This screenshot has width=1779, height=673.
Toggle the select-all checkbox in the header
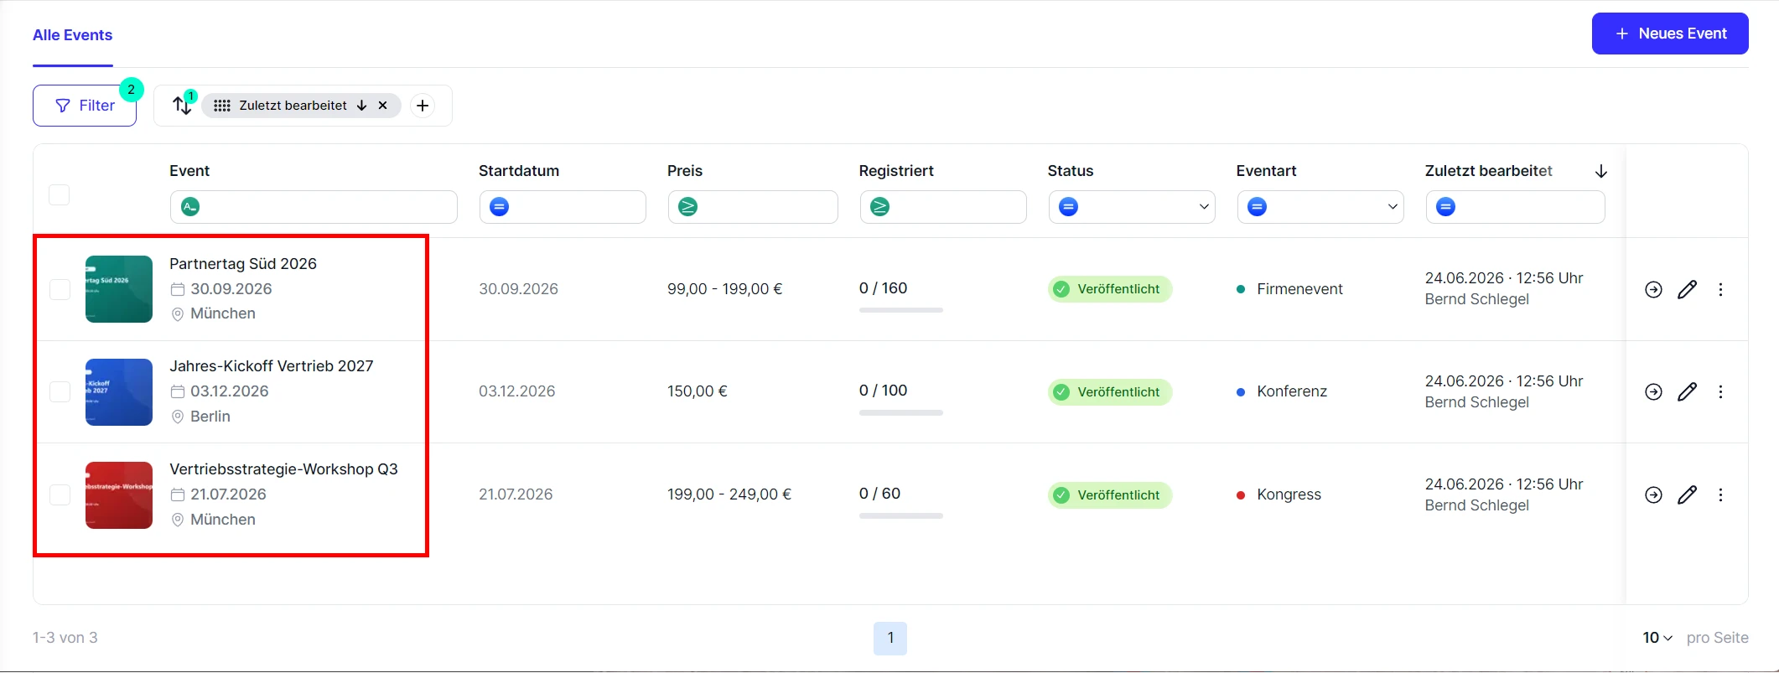coord(60,194)
